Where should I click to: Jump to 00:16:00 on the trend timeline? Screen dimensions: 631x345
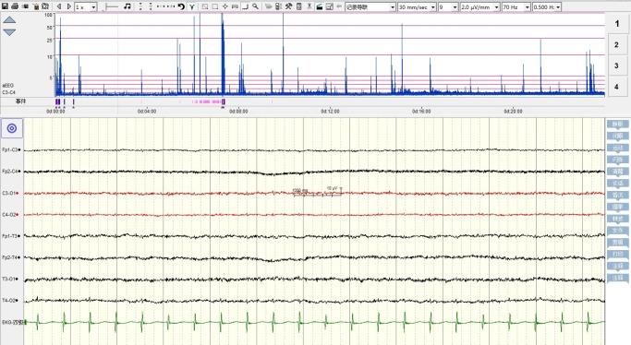pos(421,112)
